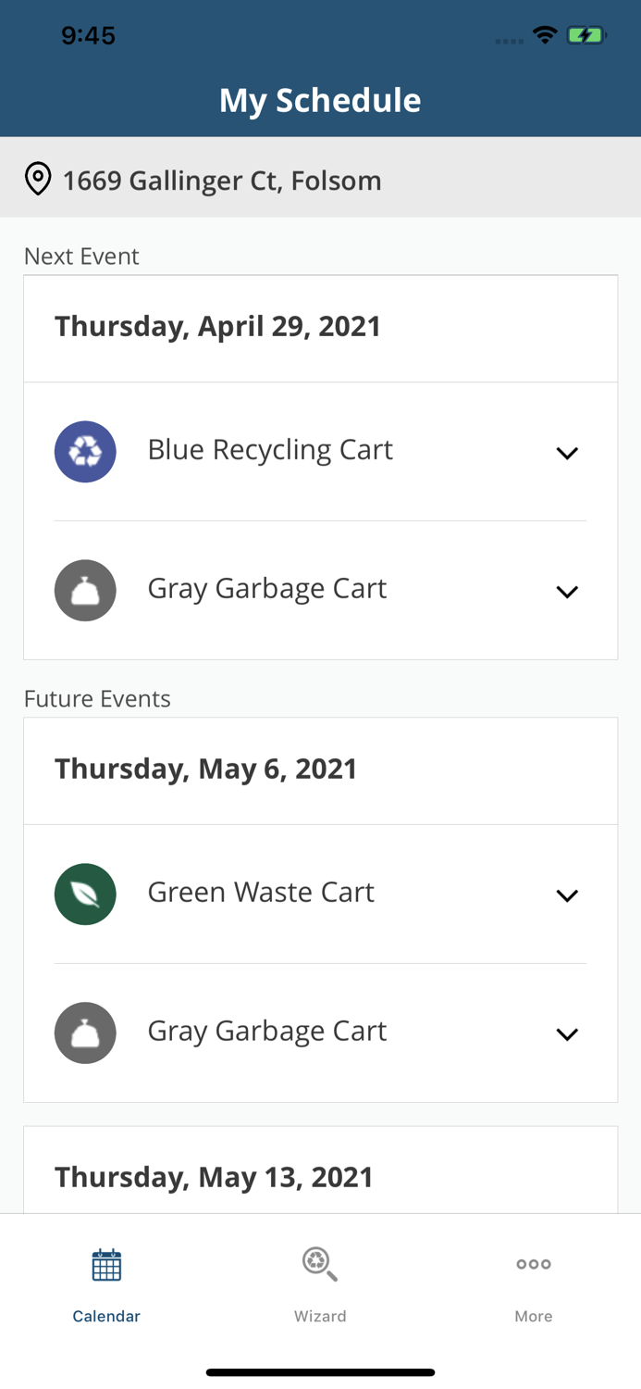Click the battery indicator in the status bar
The image size is (641, 1389).
(586, 33)
